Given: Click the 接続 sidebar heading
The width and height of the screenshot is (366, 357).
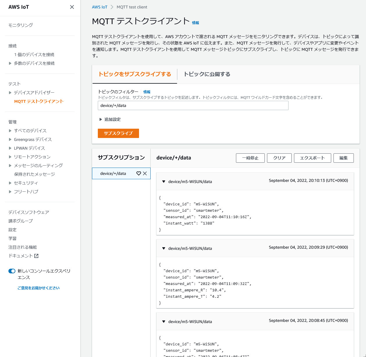Looking at the screenshot, I should click(12, 46).
